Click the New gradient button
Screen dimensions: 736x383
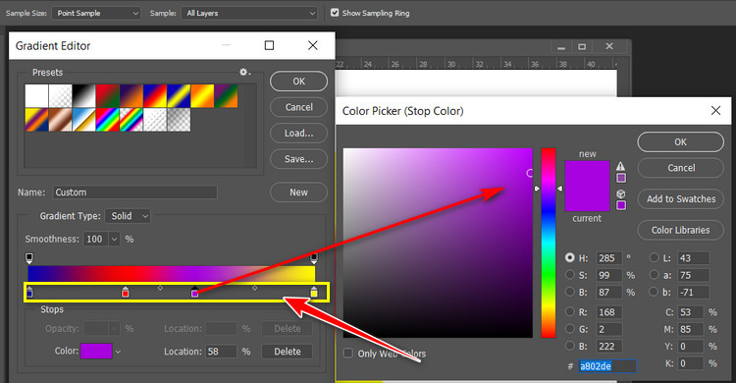click(299, 192)
